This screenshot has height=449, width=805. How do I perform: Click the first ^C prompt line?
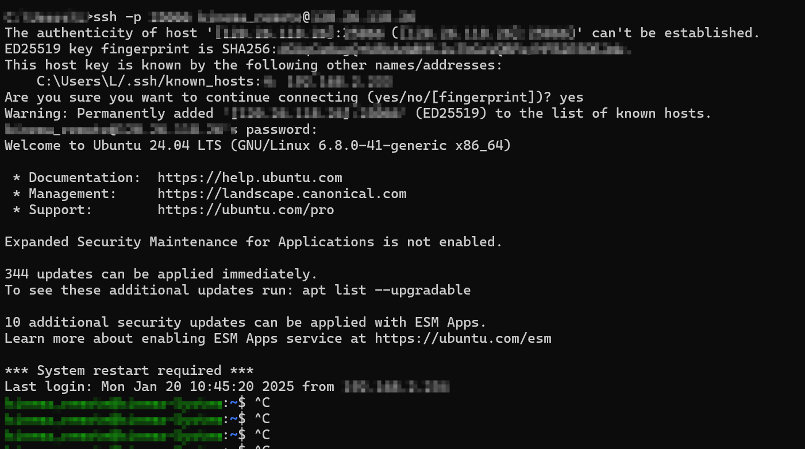(137, 403)
